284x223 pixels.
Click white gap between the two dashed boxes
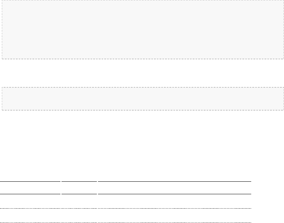(143, 73)
